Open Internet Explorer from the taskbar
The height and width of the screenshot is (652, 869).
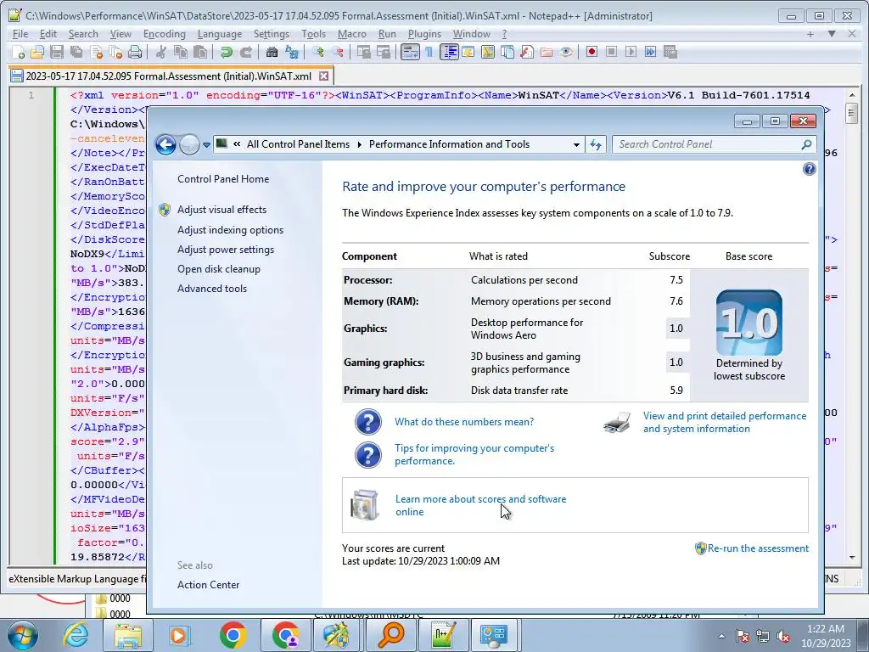76,635
